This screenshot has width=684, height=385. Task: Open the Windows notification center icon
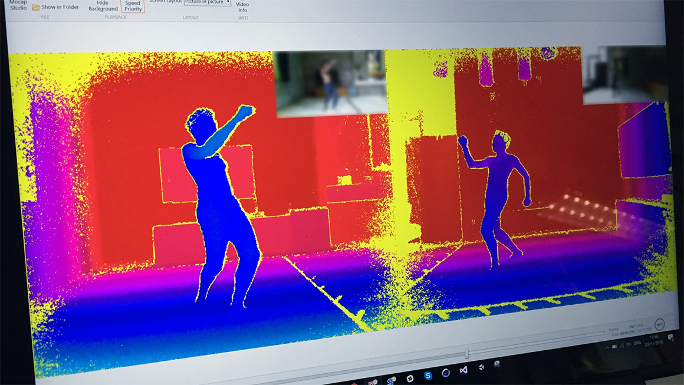tap(670, 337)
